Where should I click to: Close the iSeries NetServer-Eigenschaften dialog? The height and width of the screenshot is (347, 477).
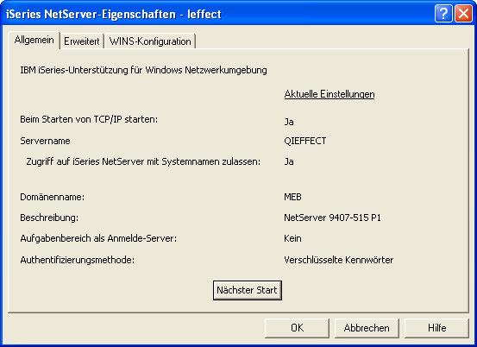(x=463, y=14)
